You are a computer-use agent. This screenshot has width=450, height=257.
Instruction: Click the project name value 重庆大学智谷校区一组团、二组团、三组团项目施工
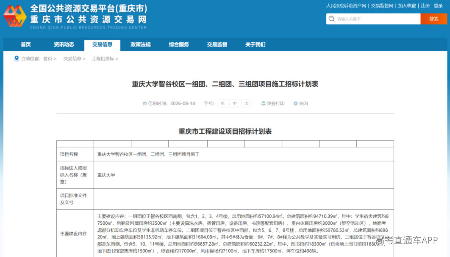tap(148, 154)
